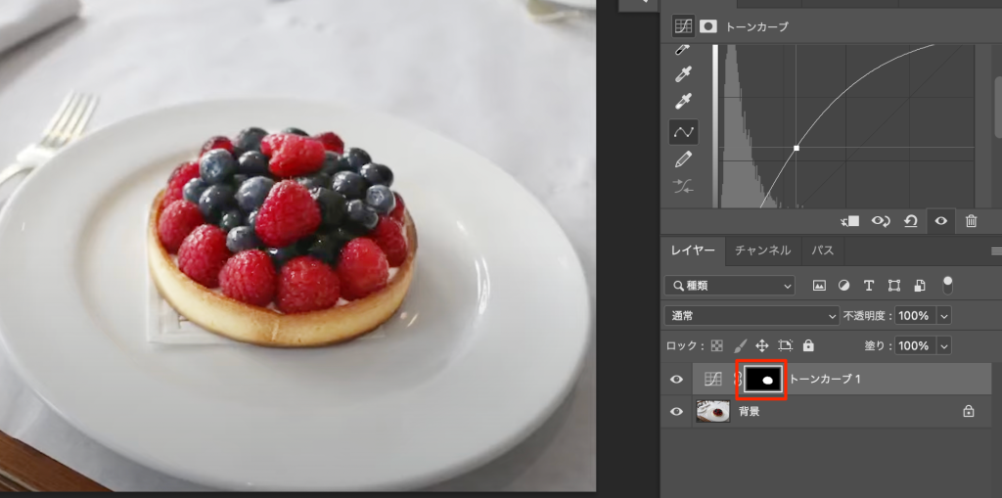
Task: Toggle adjustment visibility in properties panel
Action: [940, 221]
